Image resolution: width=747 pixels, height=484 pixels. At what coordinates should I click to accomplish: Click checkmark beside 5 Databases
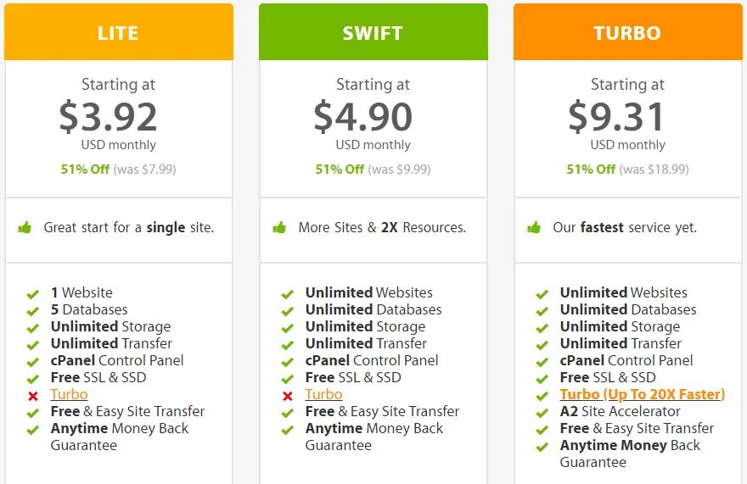tap(32, 311)
